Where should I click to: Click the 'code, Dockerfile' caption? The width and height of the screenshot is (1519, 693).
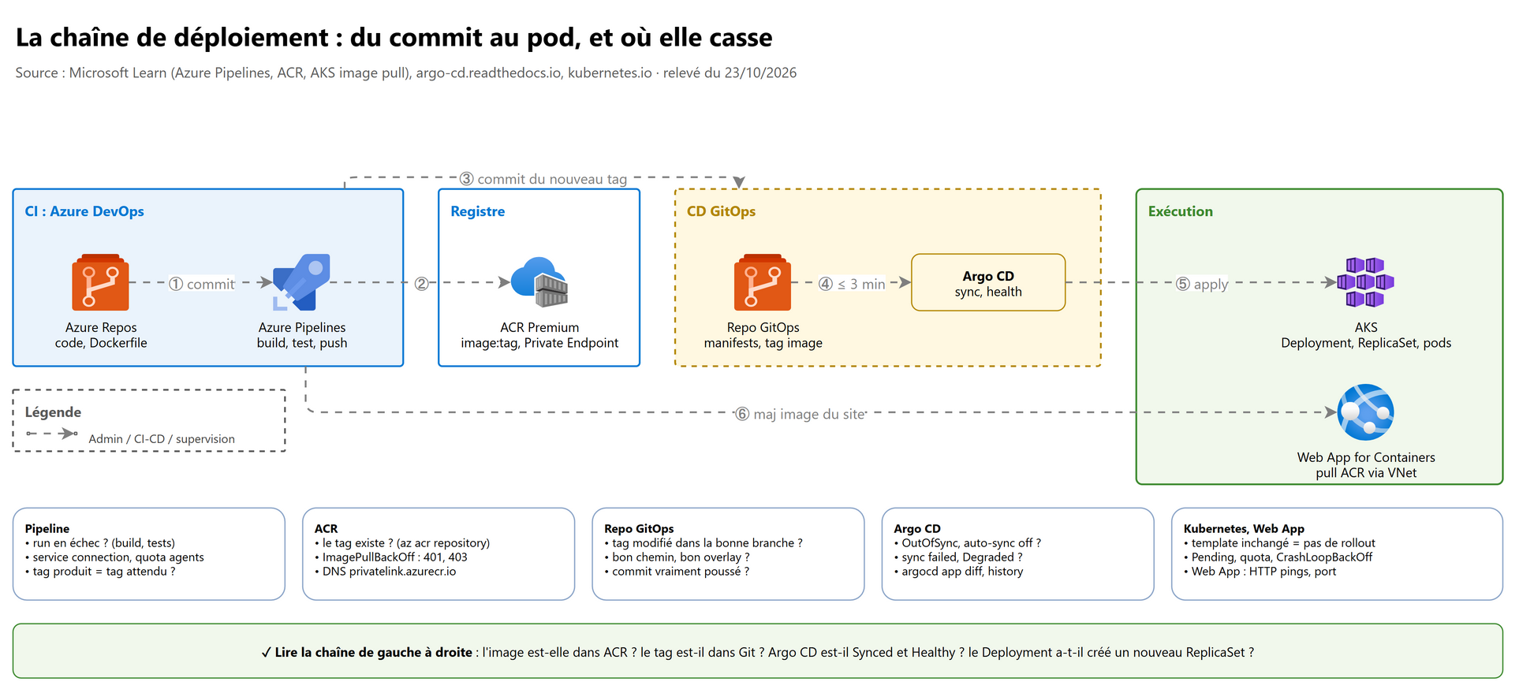pyautogui.click(x=101, y=343)
